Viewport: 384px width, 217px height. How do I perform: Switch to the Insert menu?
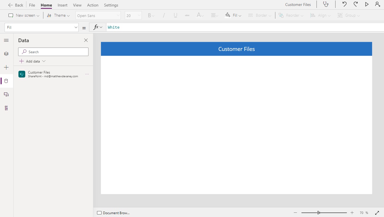click(62, 5)
